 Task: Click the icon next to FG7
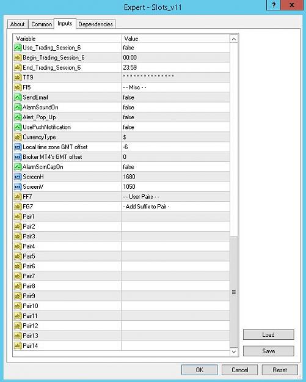pyautogui.click(x=18, y=207)
